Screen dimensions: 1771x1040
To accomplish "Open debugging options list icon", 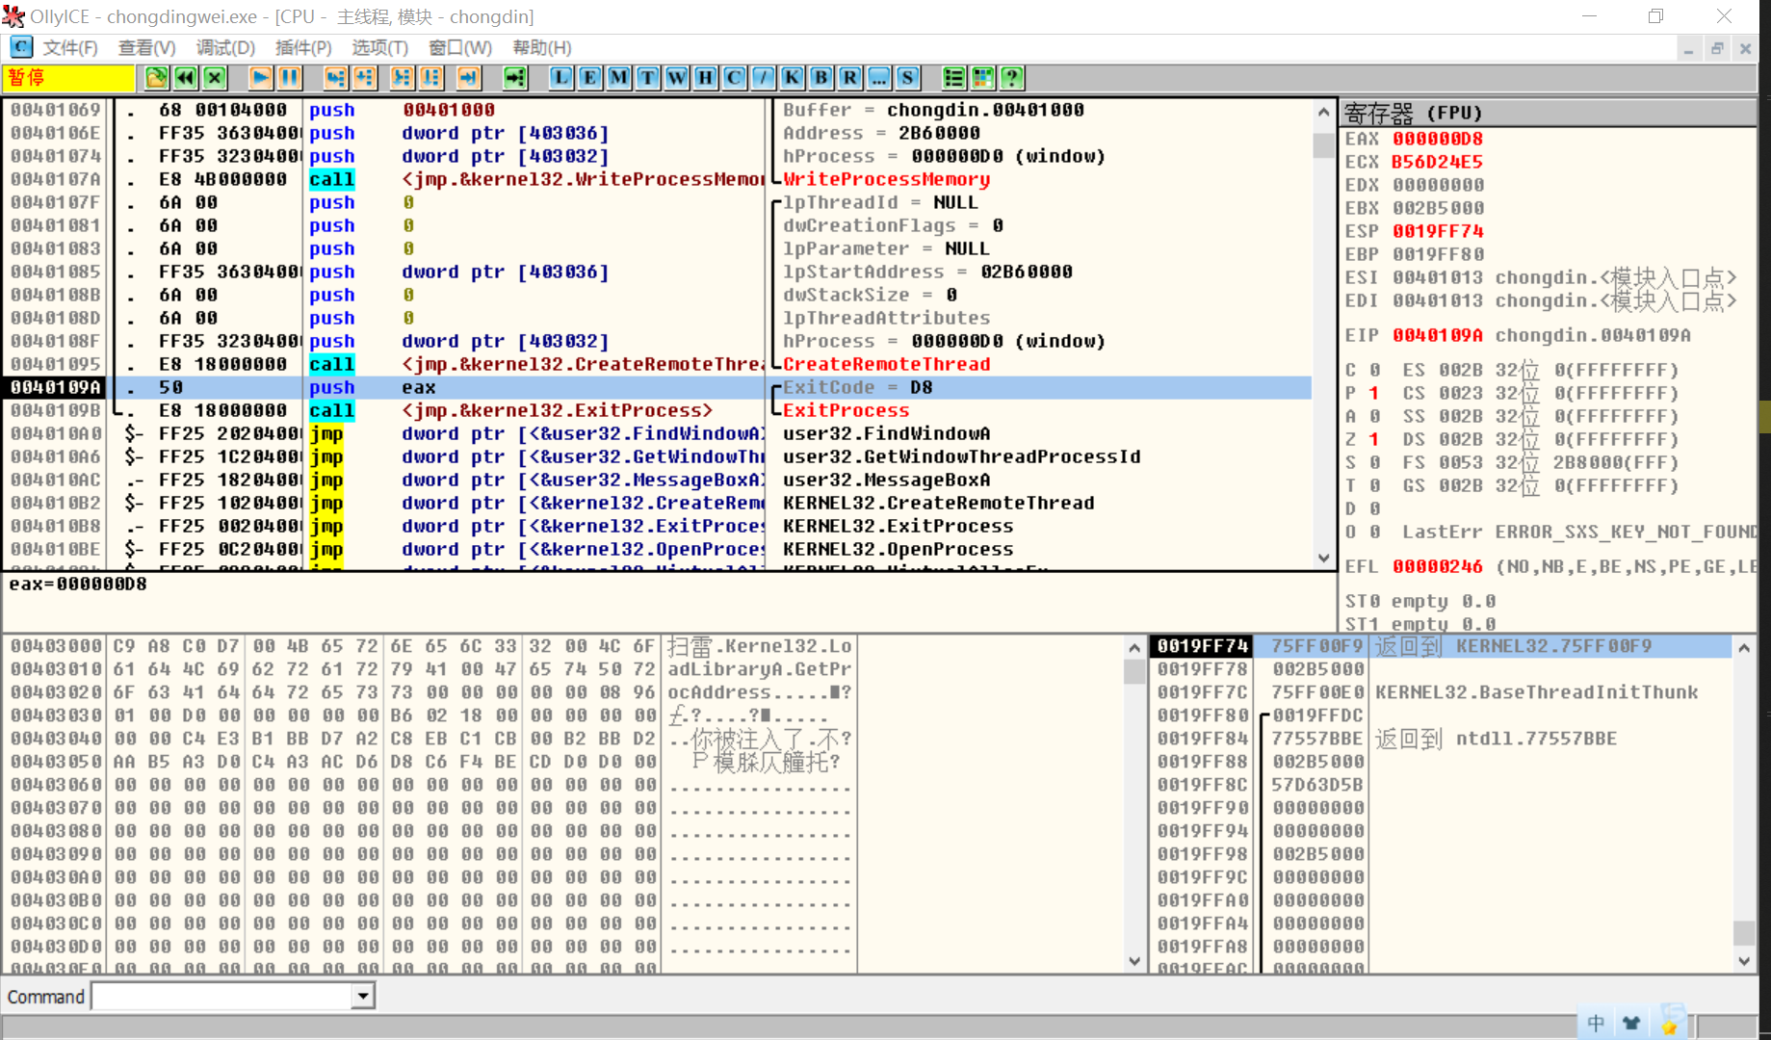I will (953, 78).
